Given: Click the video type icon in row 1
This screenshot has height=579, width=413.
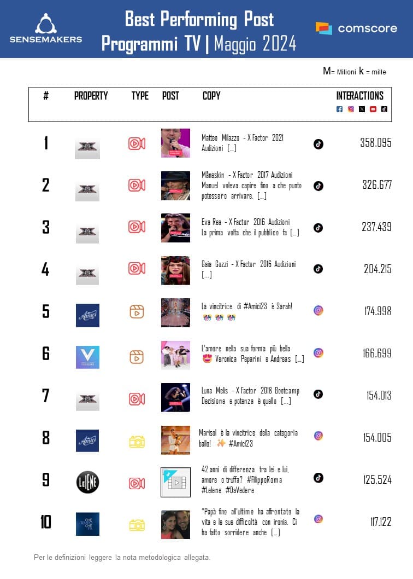Looking at the screenshot, I should tap(136, 143).
